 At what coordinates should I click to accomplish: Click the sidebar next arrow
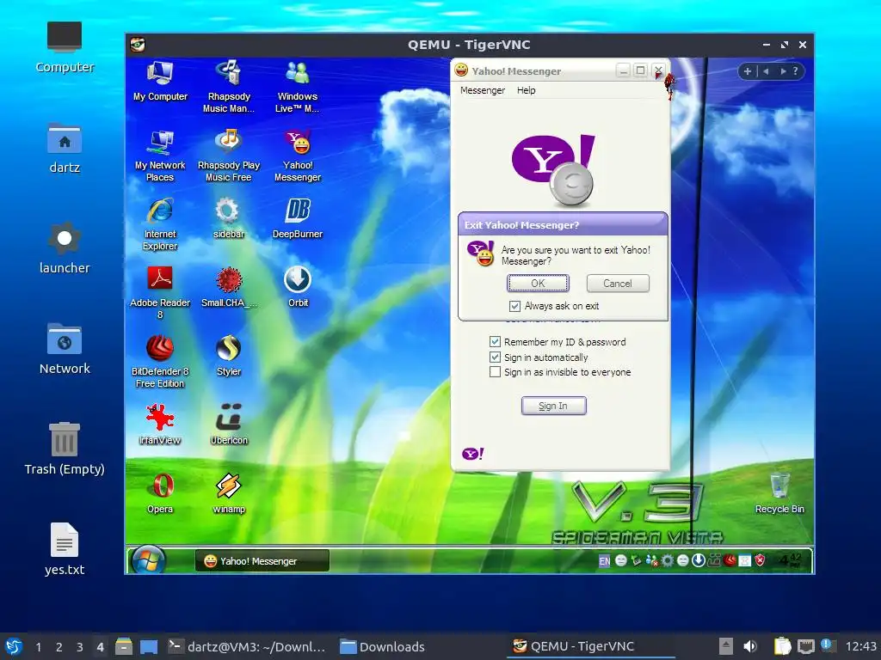tap(782, 71)
